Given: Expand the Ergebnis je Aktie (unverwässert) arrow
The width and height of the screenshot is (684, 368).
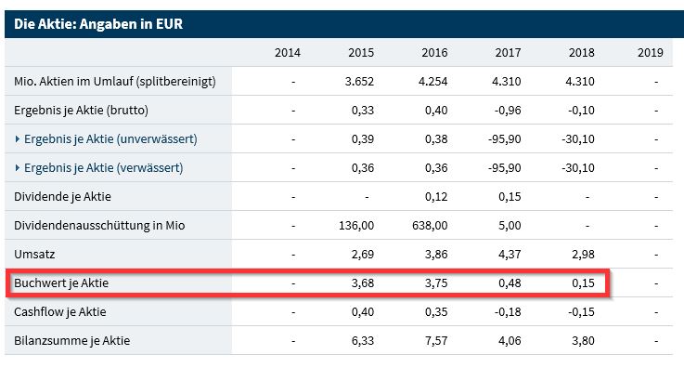Looking at the screenshot, I should tap(18, 138).
